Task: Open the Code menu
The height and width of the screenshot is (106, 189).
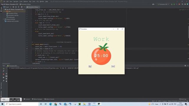Action: pyautogui.click(x=21, y=1)
